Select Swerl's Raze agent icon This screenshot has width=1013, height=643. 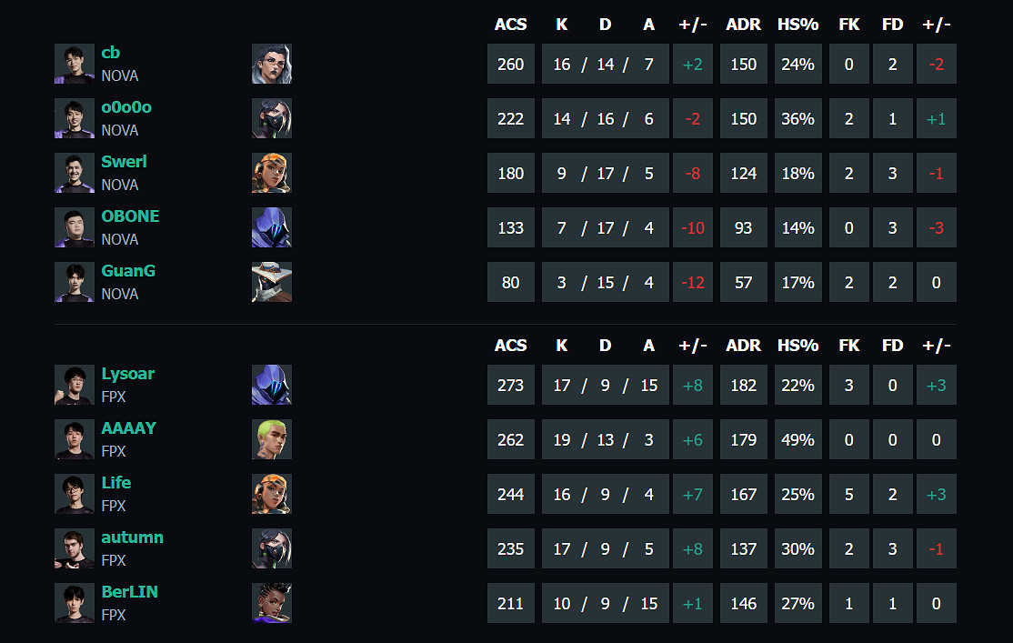(271, 173)
